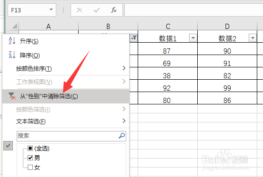
Task: Click the greyed-out 工作表视图(V) item
Action: (66, 82)
